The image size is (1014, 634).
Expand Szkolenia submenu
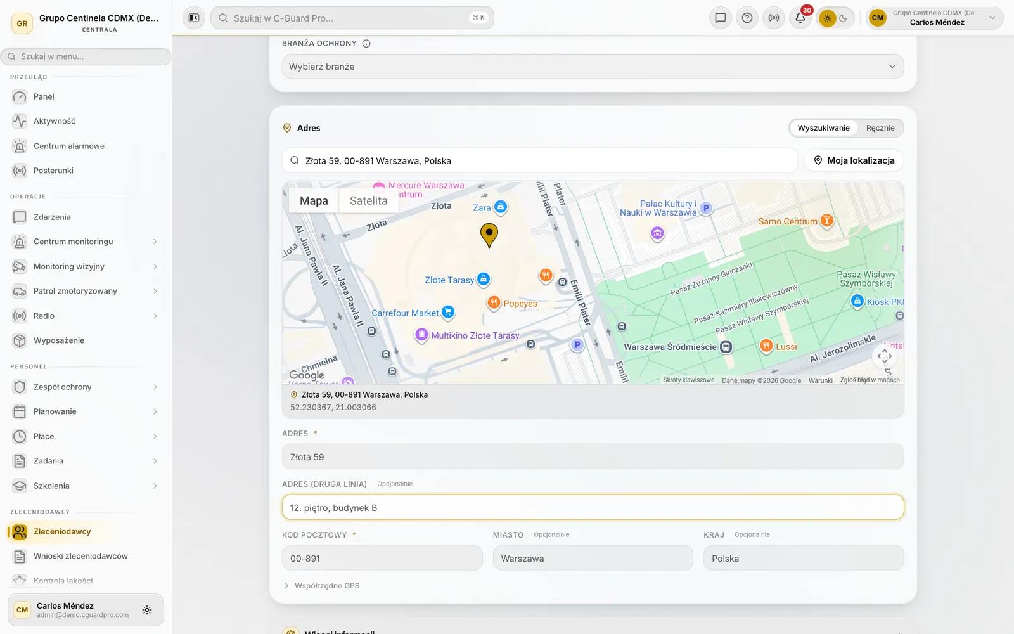[155, 486]
